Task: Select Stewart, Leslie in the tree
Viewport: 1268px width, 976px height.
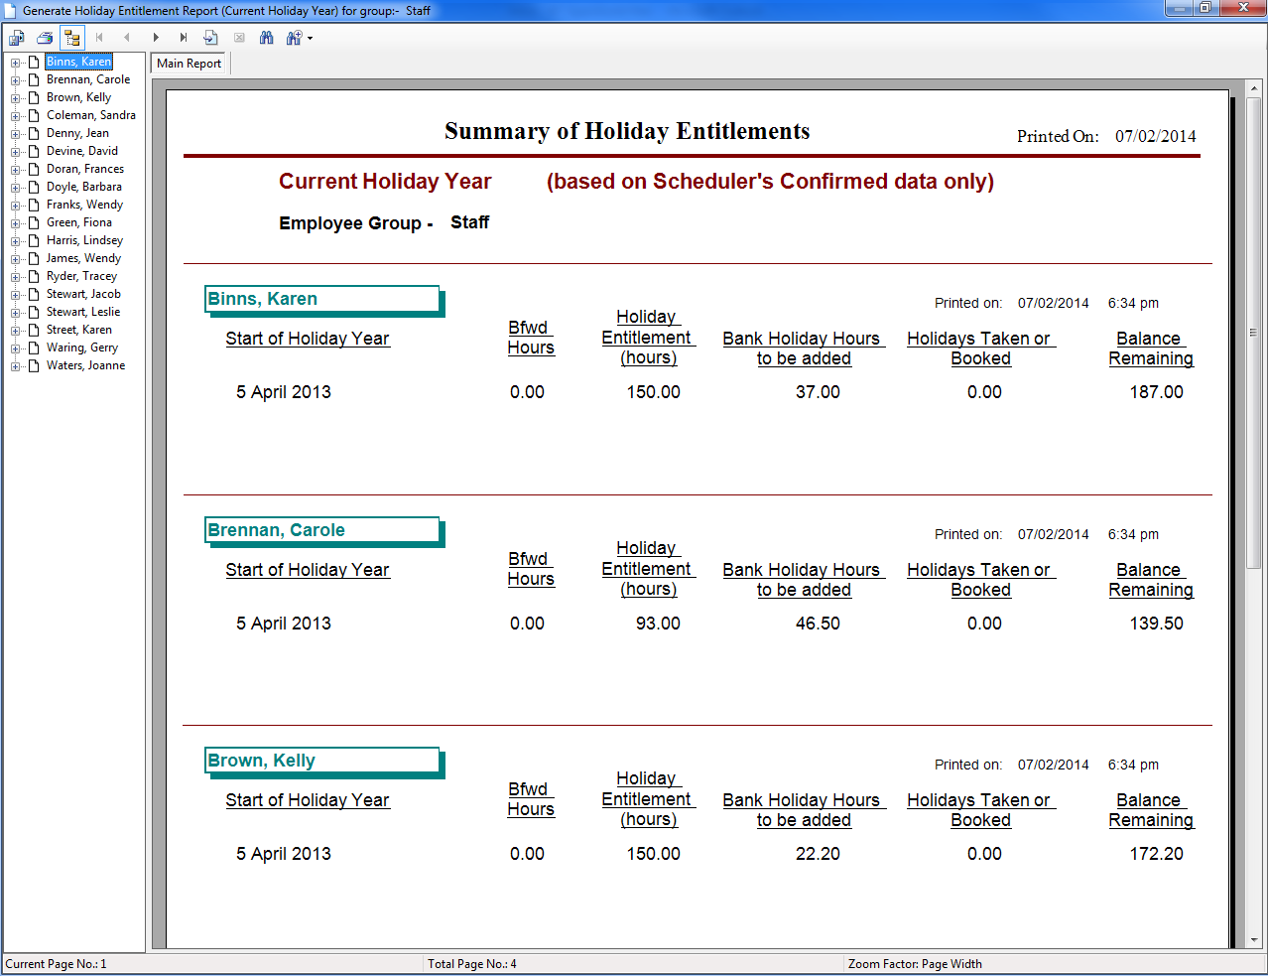Action: point(83,312)
